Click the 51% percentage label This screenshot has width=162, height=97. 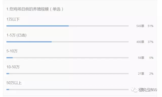pos(150,26)
